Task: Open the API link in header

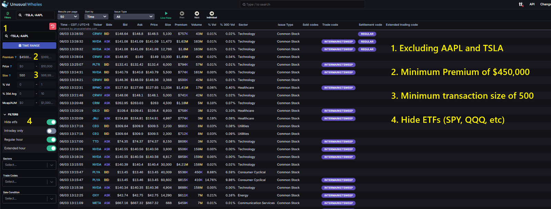Action: click(532, 4)
